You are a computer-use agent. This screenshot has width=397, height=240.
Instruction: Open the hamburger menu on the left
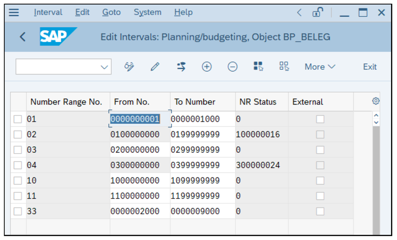tap(14, 12)
